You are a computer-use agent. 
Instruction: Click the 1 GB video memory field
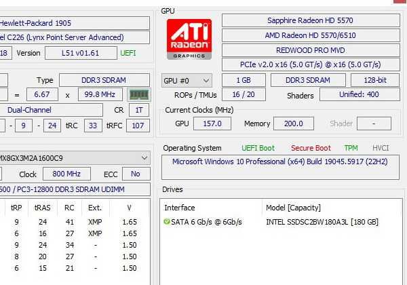244,80
